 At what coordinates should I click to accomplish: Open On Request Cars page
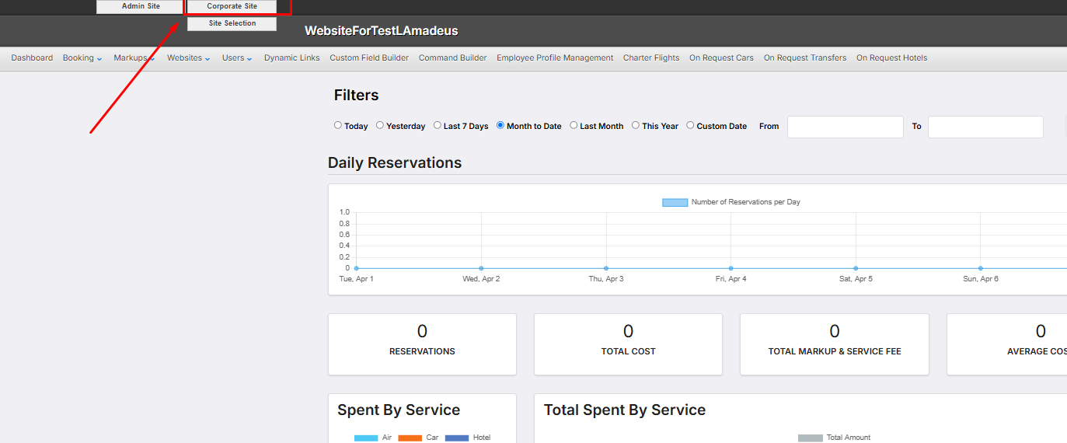coord(721,58)
